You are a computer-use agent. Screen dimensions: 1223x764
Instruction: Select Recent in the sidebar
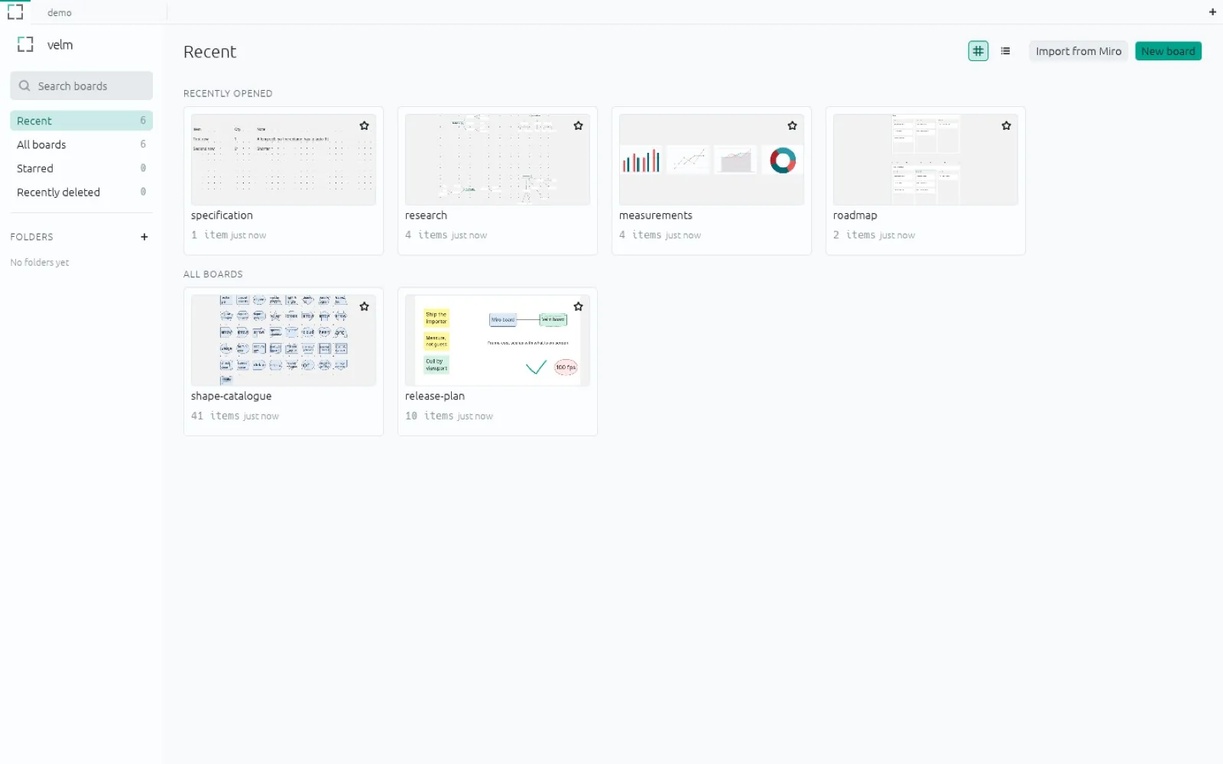pos(81,121)
